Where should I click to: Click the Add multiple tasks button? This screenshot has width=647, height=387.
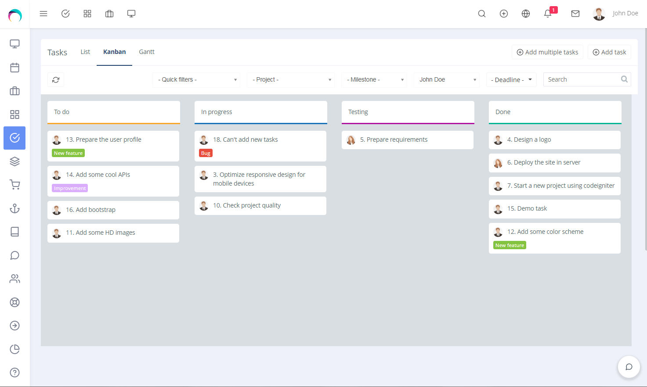(x=547, y=52)
